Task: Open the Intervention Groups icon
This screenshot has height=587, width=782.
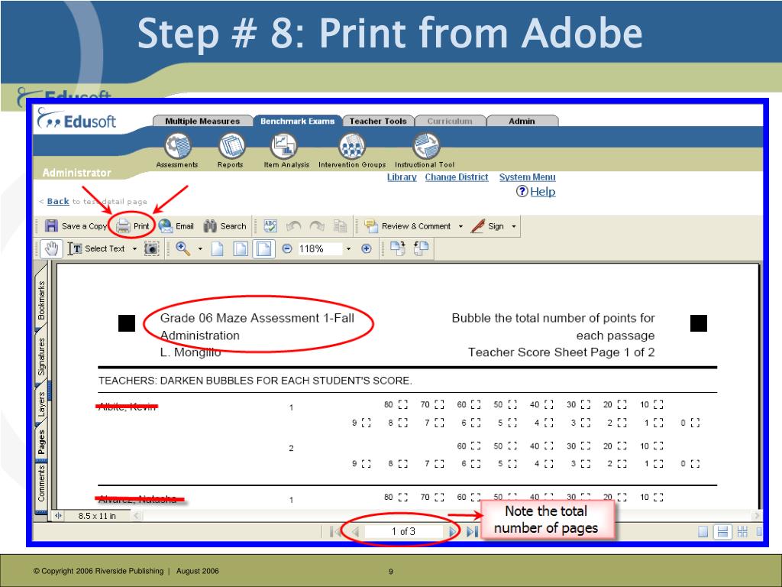Action: click(x=352, y=147)
